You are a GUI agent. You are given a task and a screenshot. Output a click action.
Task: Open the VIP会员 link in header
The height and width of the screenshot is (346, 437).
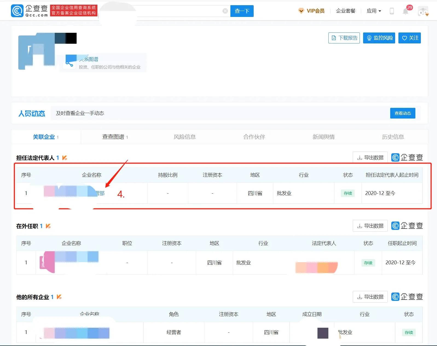(x=311, y=11)
